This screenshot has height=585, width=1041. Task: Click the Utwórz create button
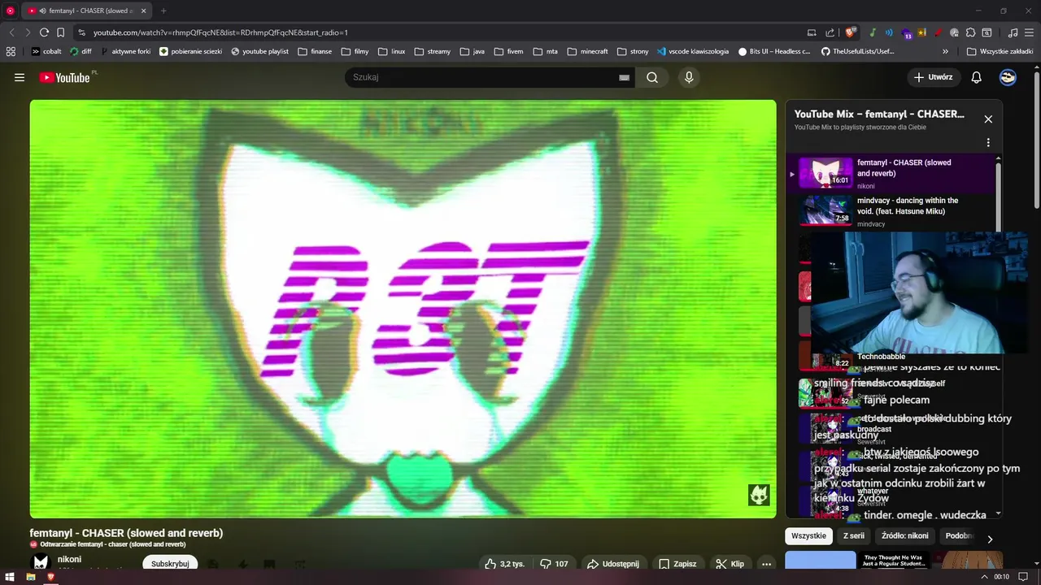tap(933, 77)
